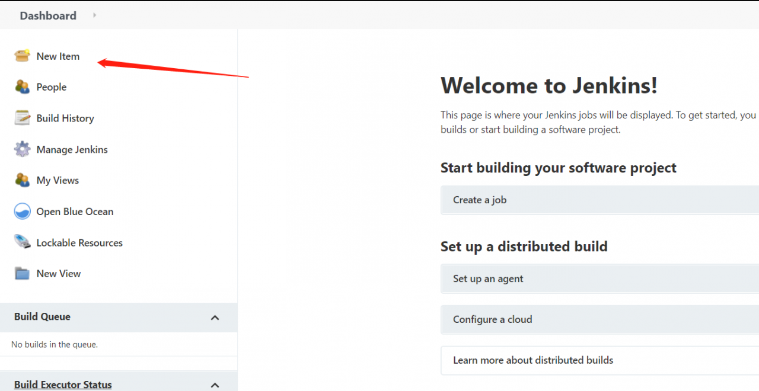Image resolution: width=759 pixels, height=391 pixels.
Task: Go to Build History
Action: 65,118
